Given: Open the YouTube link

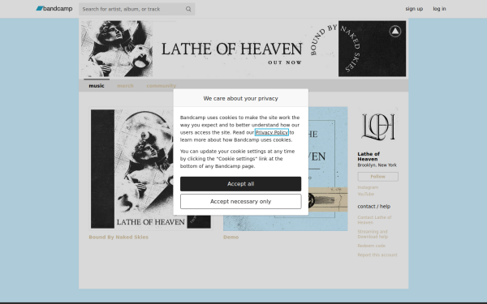Looking at the screenshot, I should point(366,194).
